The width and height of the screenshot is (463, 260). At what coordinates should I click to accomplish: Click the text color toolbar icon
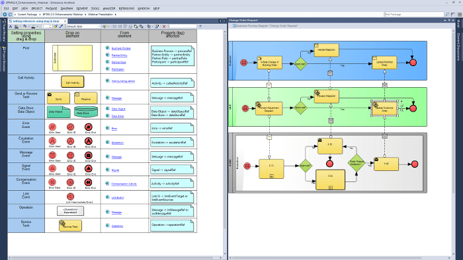[17, 26]
